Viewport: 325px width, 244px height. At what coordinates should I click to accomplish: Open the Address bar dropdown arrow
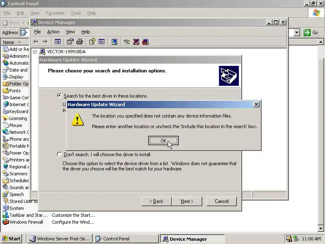point(297,33)
